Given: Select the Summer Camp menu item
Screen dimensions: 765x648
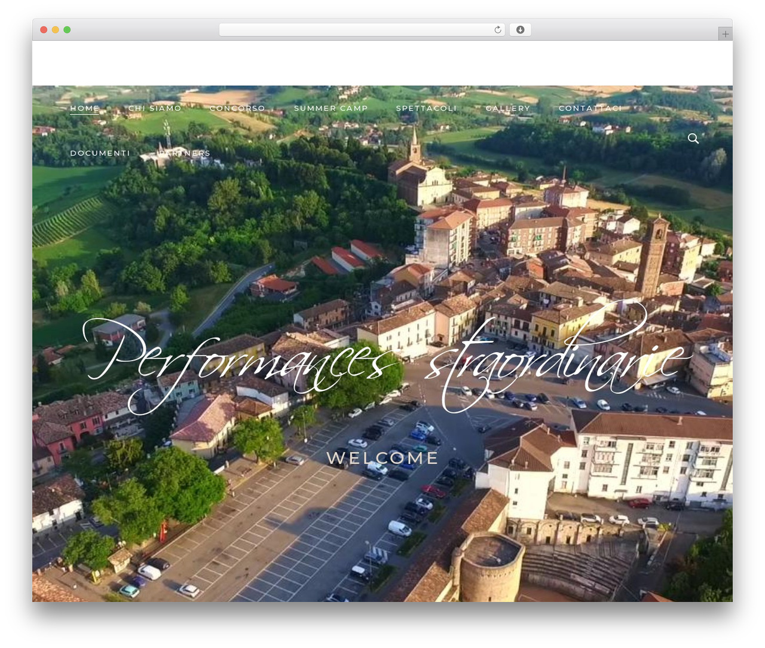Looking at the screenshot, I should click(x=331, y=108).
